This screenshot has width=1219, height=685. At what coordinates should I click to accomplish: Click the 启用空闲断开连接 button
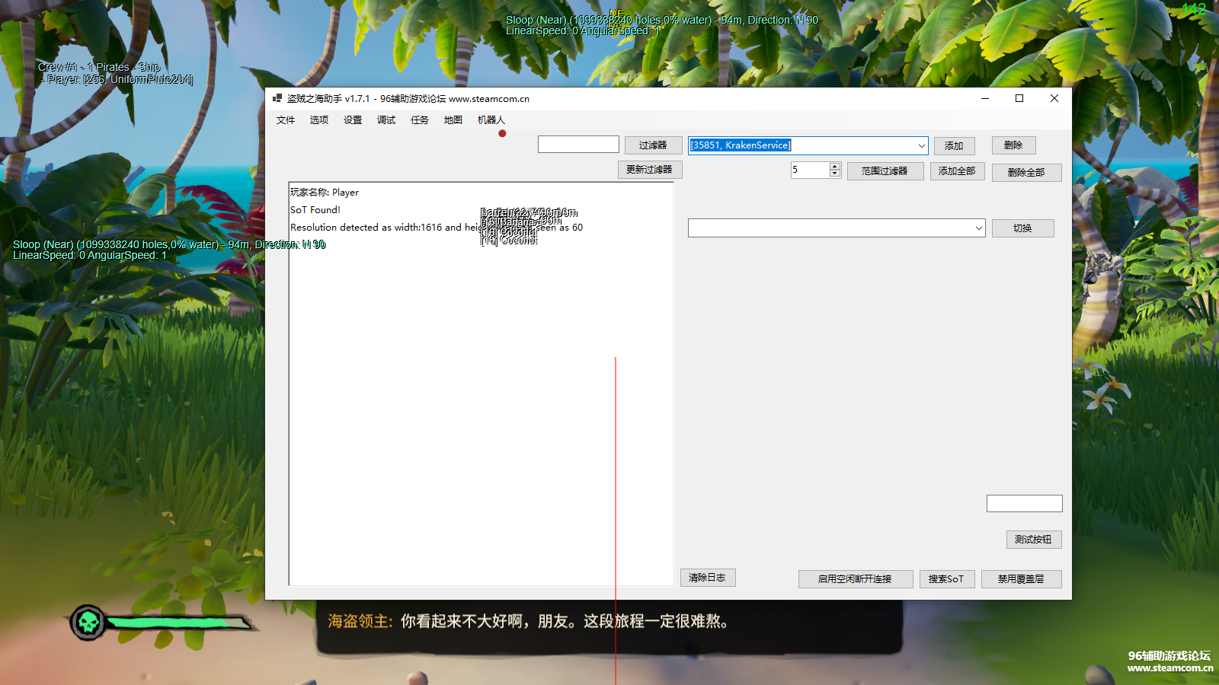tap(856, 579)
